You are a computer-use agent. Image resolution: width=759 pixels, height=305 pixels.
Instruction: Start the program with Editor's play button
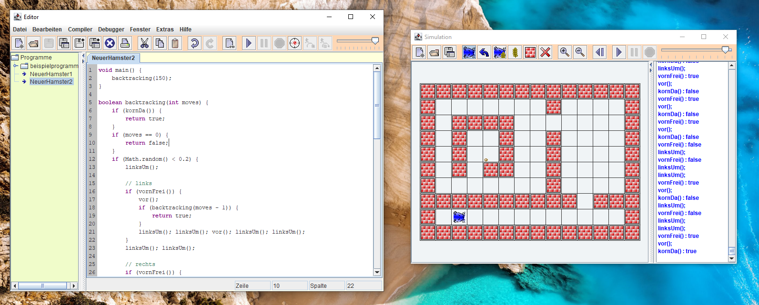(249, 43)
